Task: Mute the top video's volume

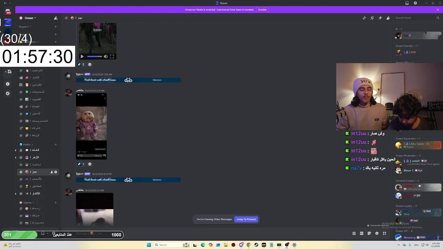Action: coord(106,57)
